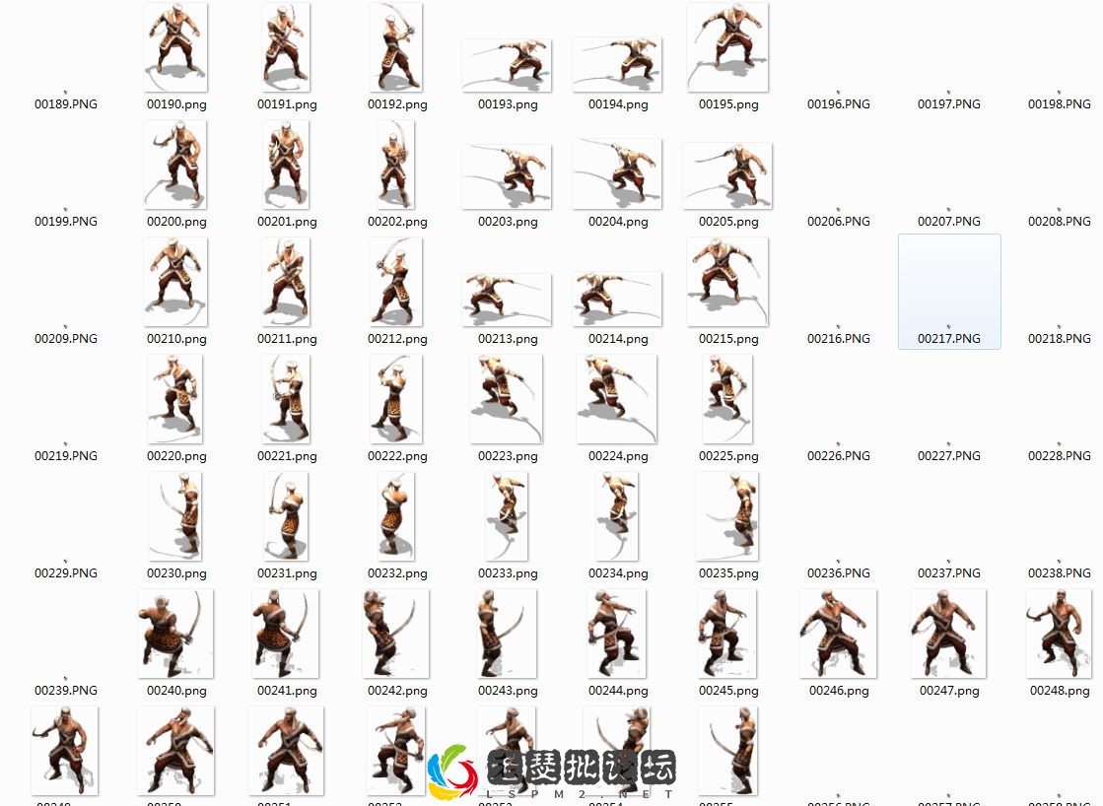Select the 00223.png thumbnail
1103x806 pixels.
(x=507, y=399)
